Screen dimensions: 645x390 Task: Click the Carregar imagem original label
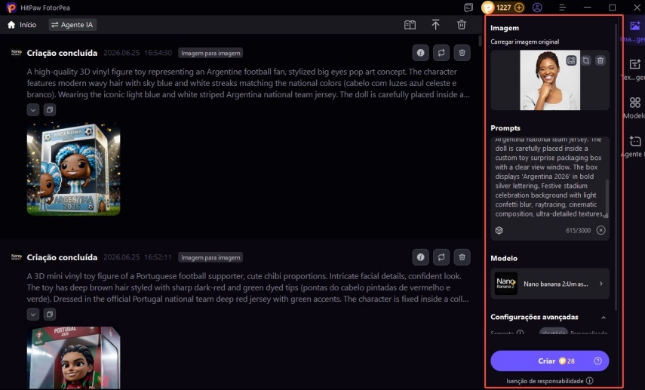tap(524, 41)
